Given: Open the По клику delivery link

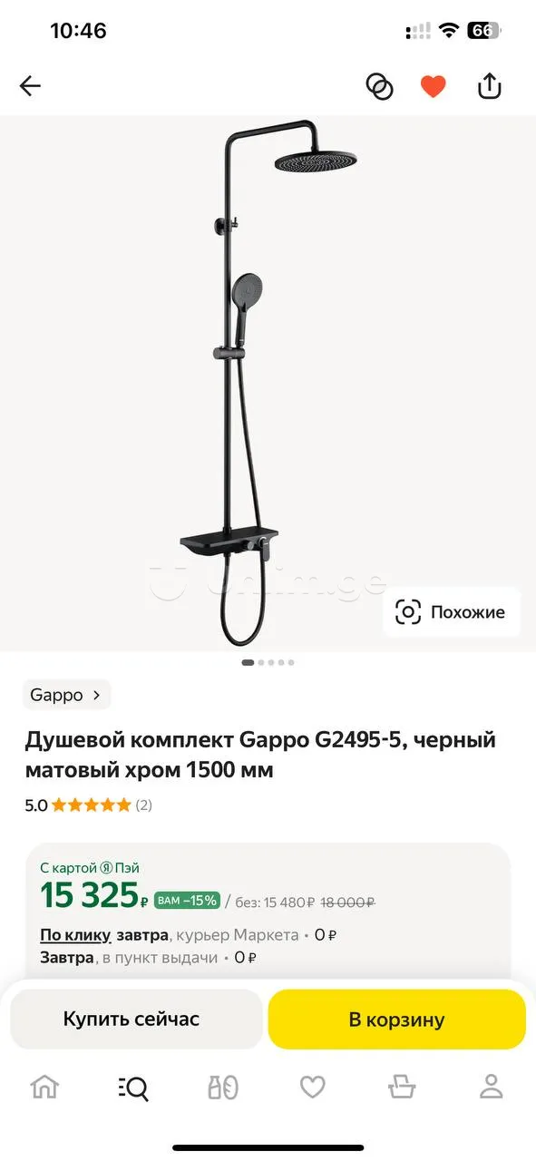Looking at the screenshot, I should [x=75, y=934].
